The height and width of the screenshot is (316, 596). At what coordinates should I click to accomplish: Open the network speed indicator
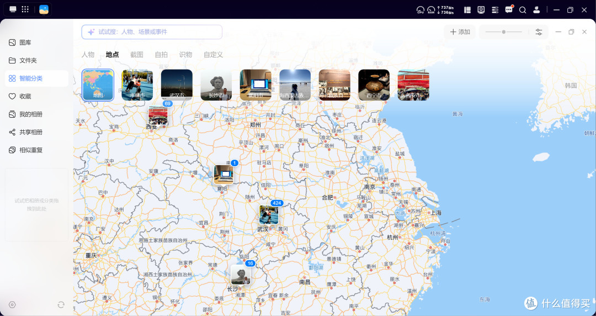pyautogui.click(x=445, y=10)
